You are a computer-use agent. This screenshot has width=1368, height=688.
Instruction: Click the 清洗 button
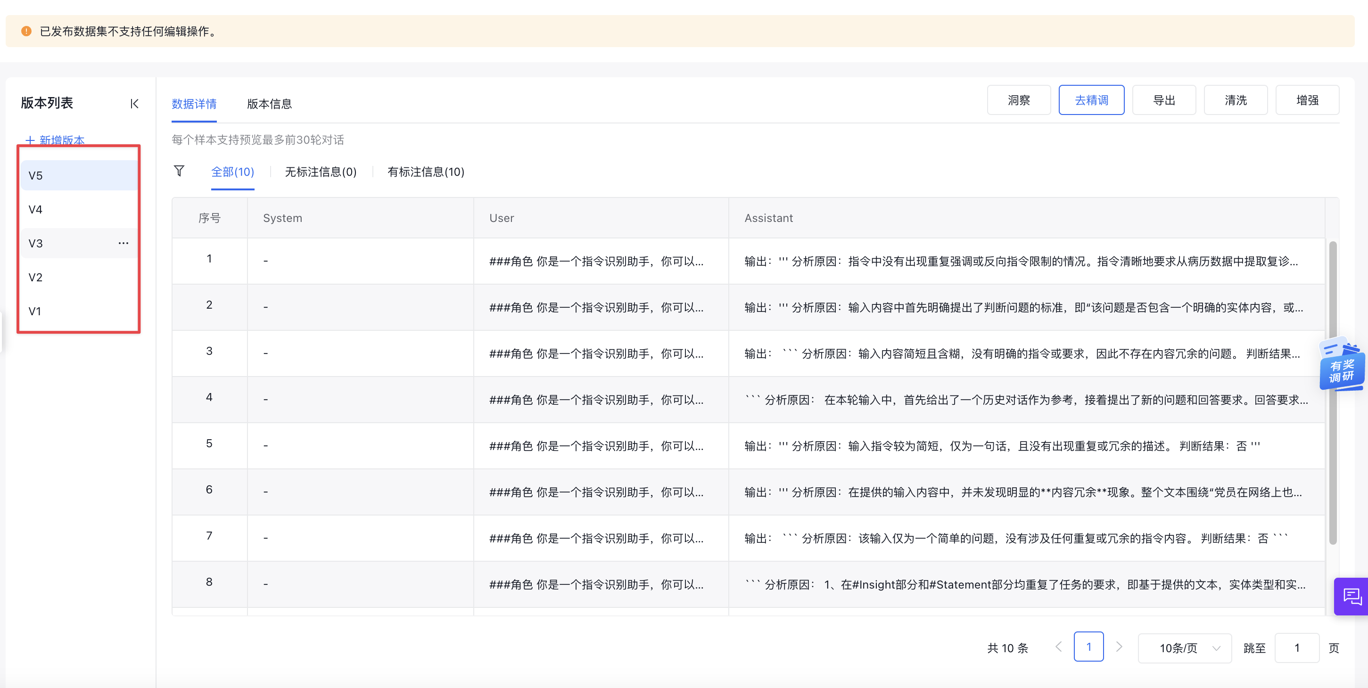coord(1235,100)
